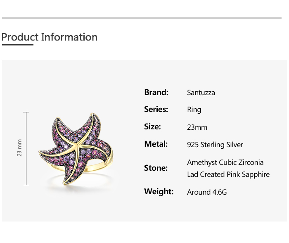Click the dark underline beneath Product heading

pyautogui.click(x=17, y=45)
